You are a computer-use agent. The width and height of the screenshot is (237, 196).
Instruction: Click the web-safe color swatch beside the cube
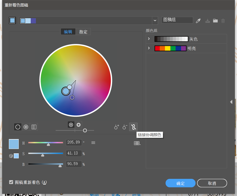point(16,156)
